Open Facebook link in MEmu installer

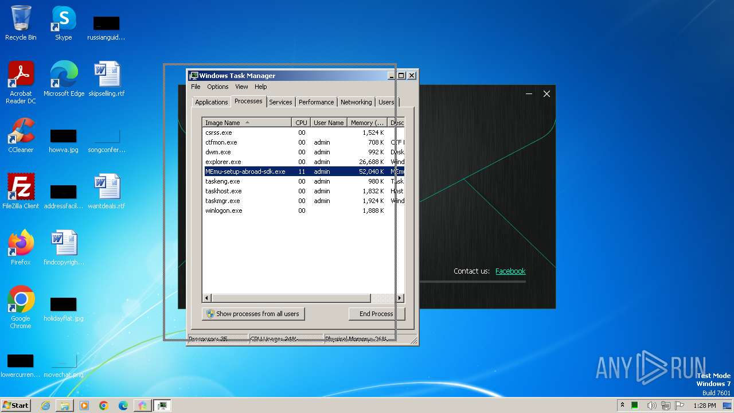click(x=510, y=271)
